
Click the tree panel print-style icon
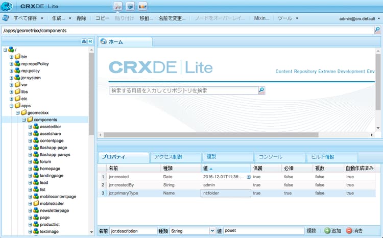coord(84,41)
